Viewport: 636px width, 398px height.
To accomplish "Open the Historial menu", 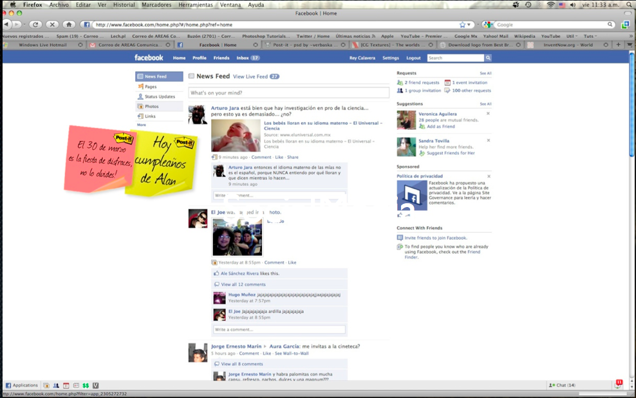I will pyautogui.click(x=124, y=5).
